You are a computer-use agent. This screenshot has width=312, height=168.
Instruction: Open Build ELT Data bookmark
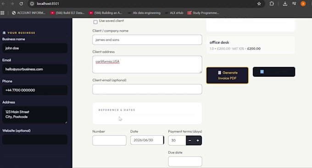(67, 13)
